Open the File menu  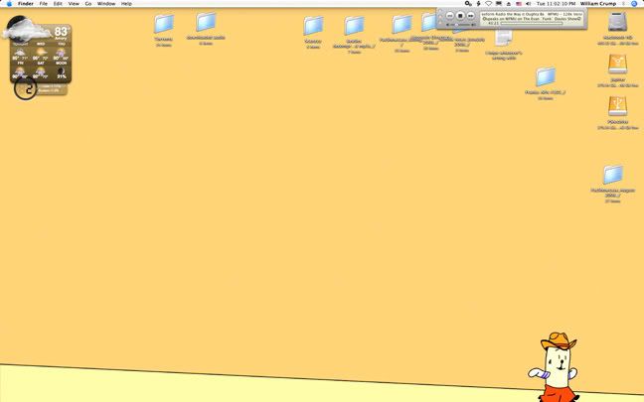coord(43,4)
